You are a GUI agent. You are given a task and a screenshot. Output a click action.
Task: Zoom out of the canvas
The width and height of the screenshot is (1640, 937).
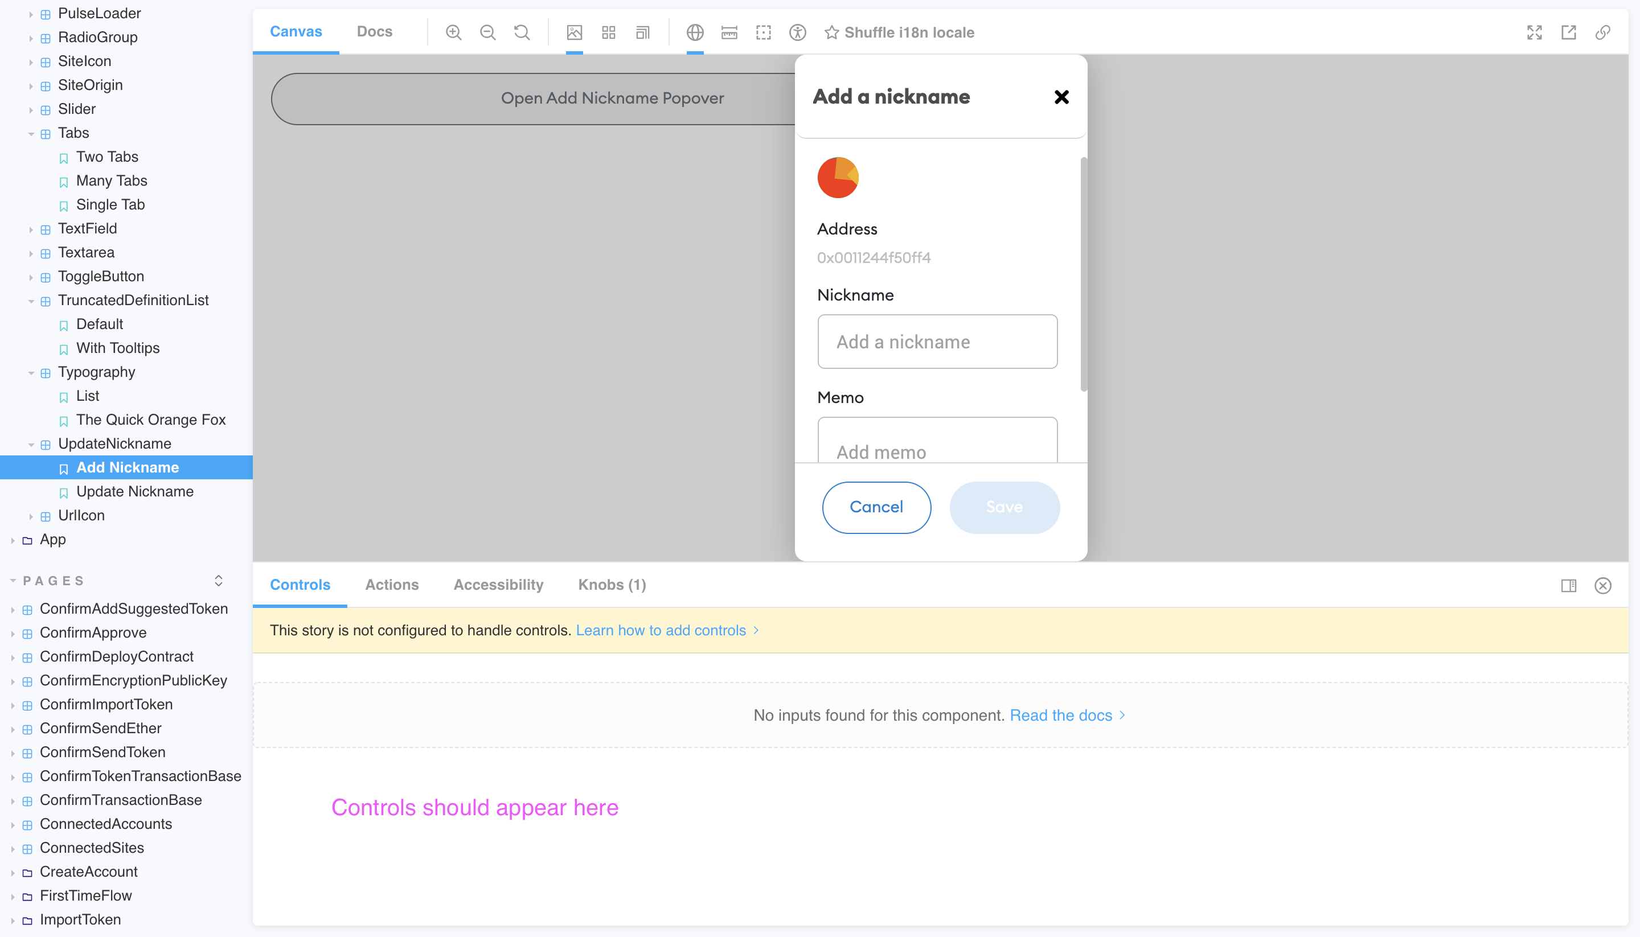click(487, 32)
